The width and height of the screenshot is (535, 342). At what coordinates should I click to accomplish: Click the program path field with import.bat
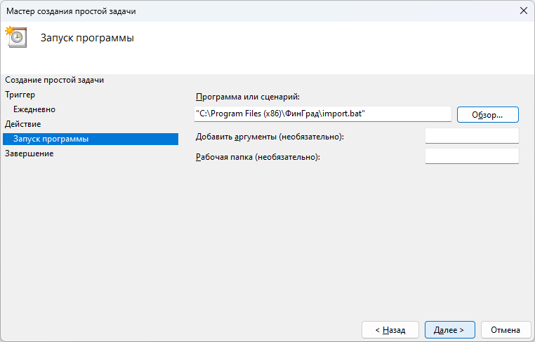click(x=322, y=114)
